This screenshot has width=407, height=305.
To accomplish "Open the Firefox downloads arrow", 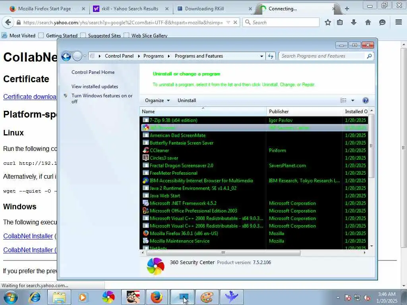I will pos(353,23).
